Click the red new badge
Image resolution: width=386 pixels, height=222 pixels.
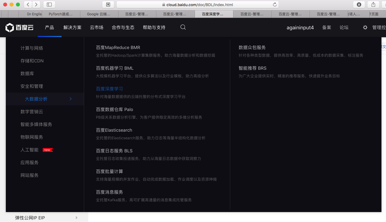48,150
